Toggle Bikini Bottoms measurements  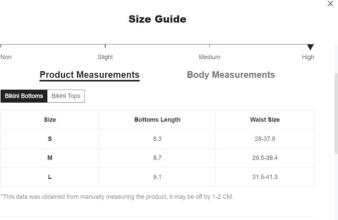(24, 96)
